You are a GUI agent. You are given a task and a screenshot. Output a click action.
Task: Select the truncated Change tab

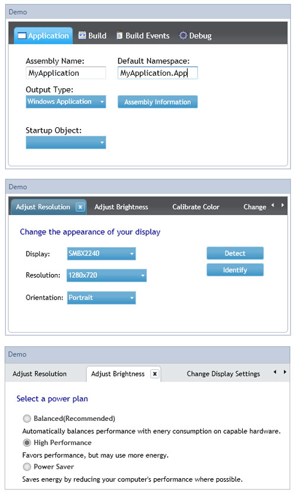[x=255, y=207]
